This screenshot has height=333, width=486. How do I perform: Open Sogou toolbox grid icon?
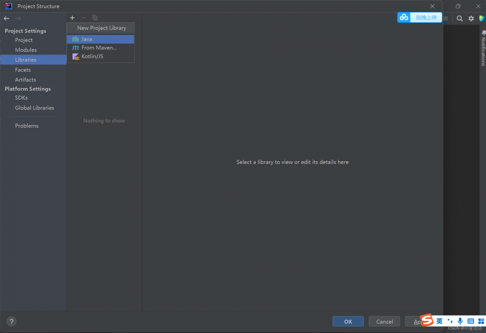(x=481, y=321)
